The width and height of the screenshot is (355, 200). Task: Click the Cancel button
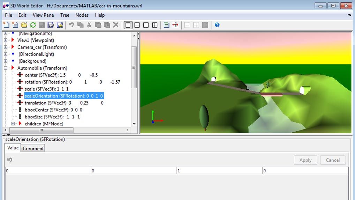333,160
